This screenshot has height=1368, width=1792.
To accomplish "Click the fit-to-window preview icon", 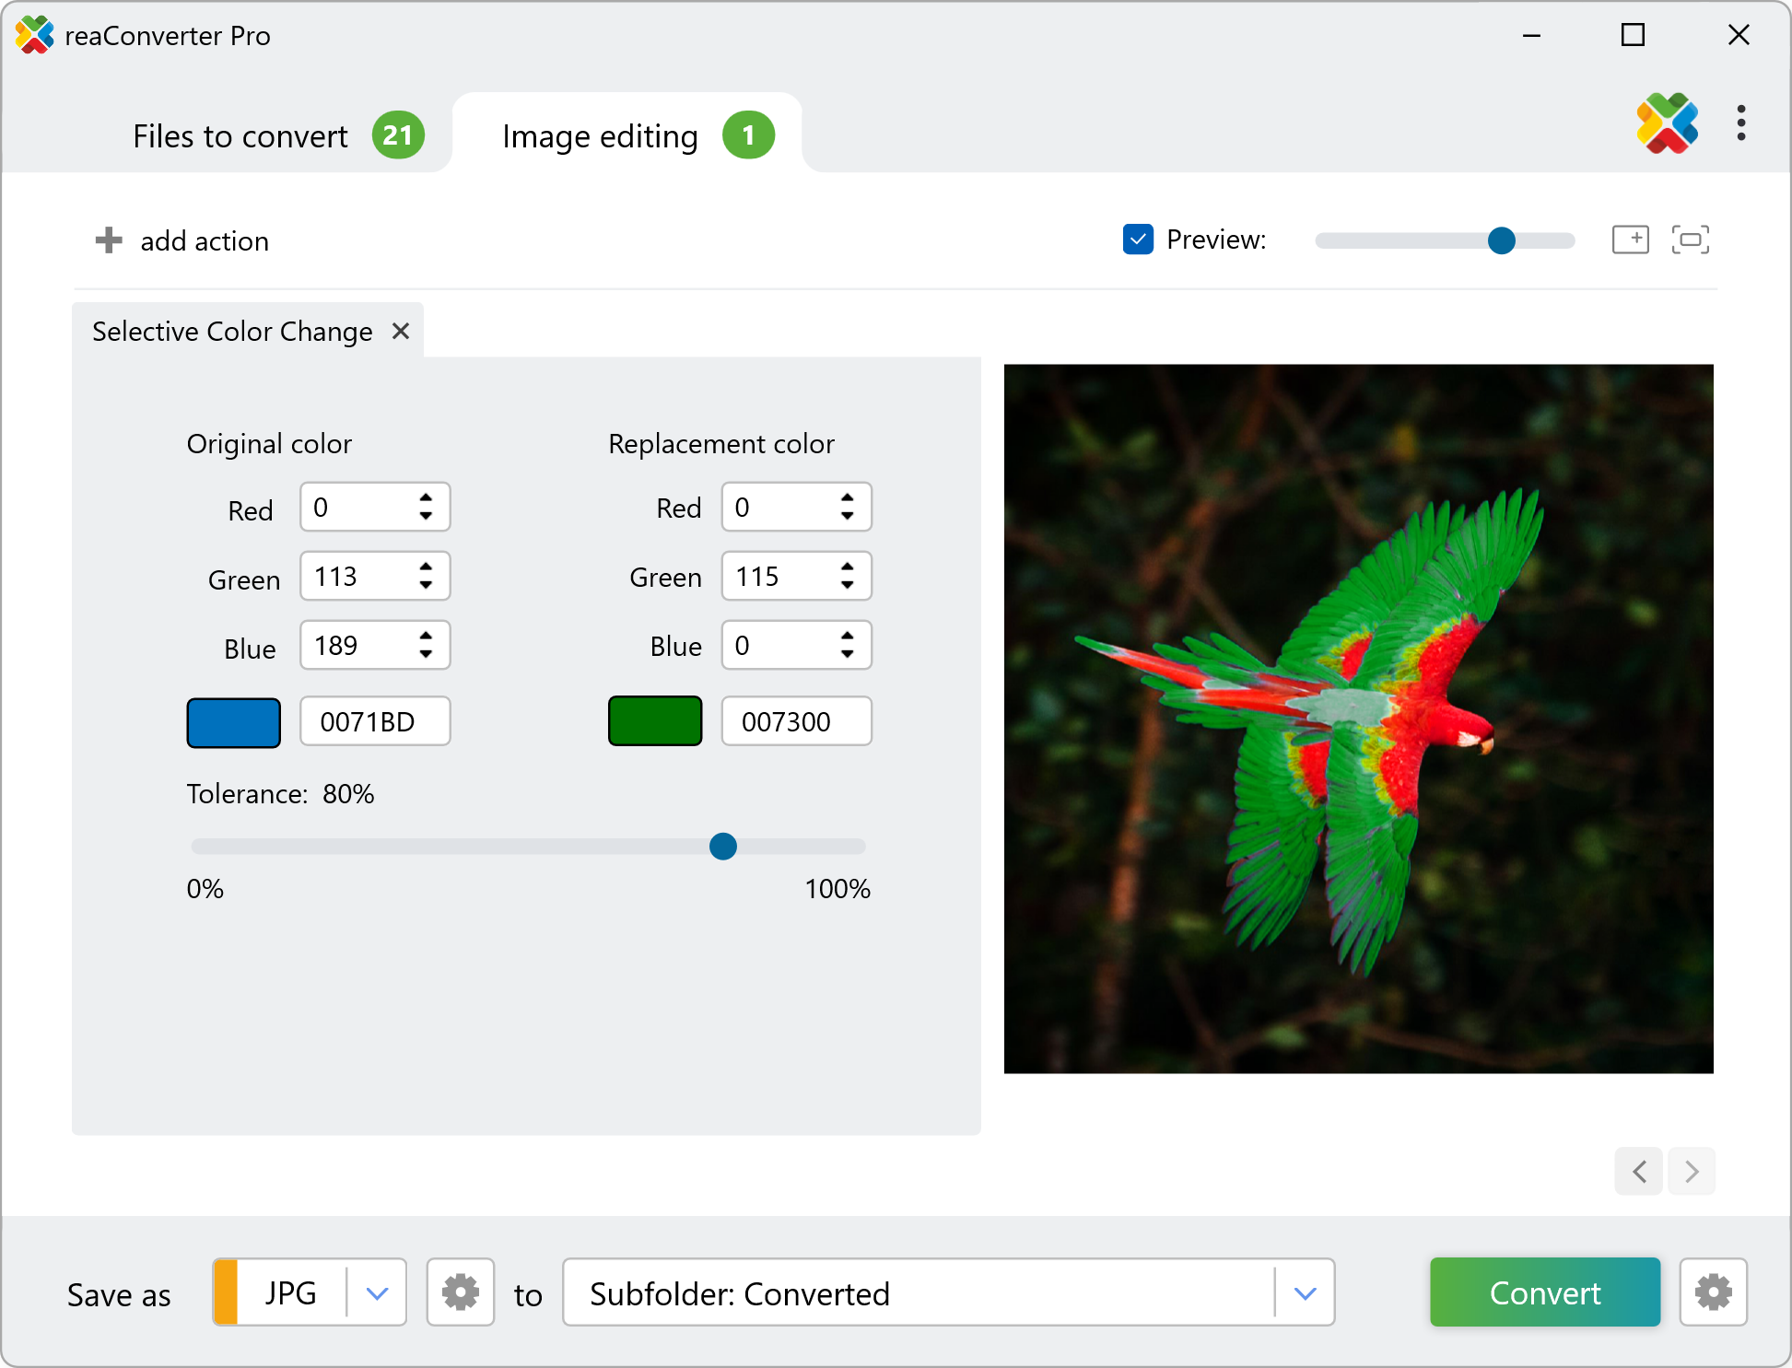I will coord(1690,240).
